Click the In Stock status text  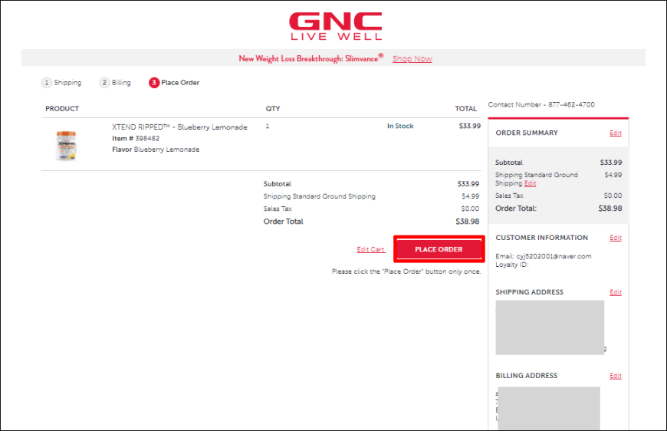point(400,126)
